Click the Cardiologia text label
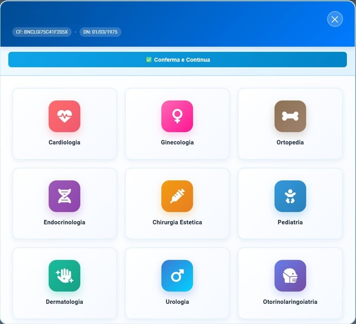356x324 pixels. click(64, 142)
